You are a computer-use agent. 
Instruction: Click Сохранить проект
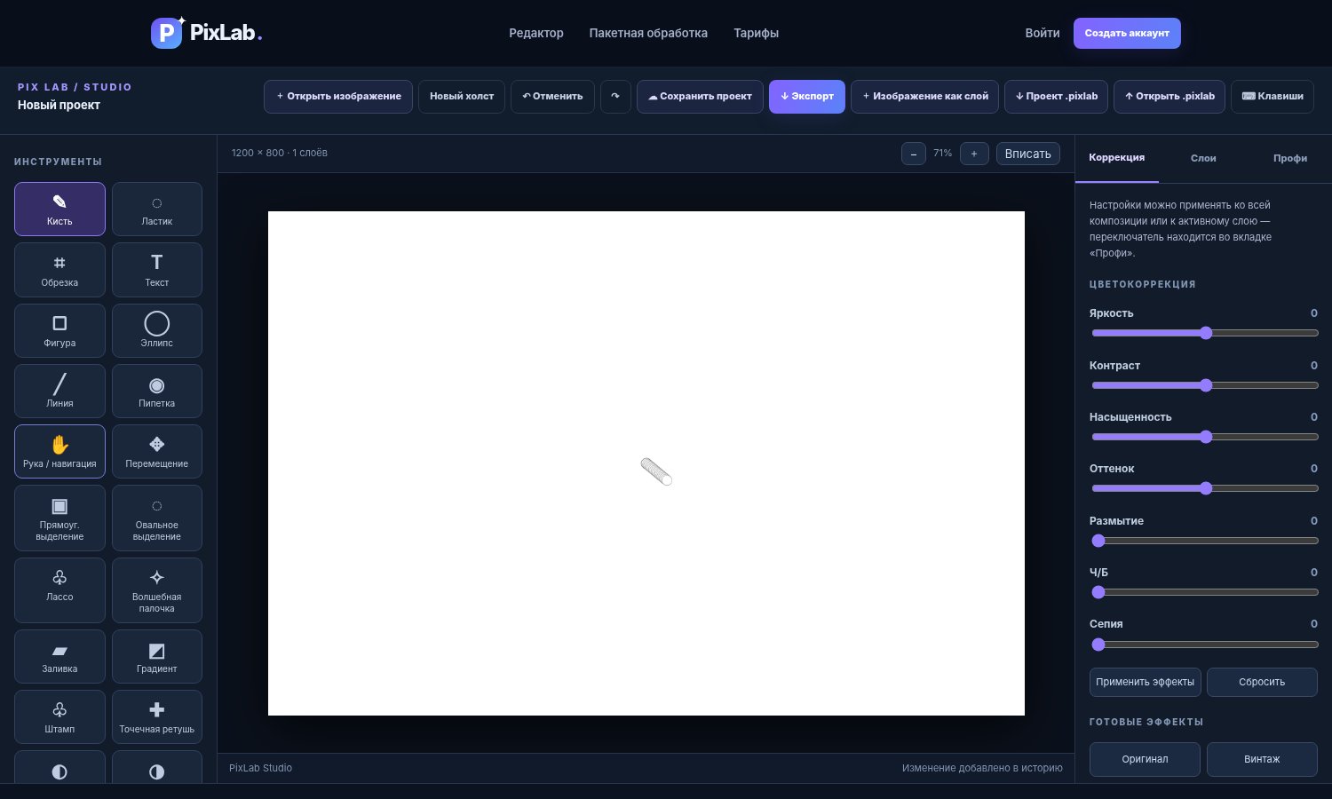click(700, 96)
